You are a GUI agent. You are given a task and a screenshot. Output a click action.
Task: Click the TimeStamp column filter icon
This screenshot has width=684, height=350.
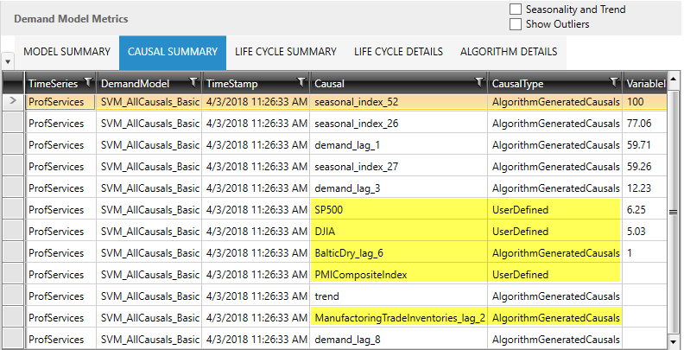300,83
